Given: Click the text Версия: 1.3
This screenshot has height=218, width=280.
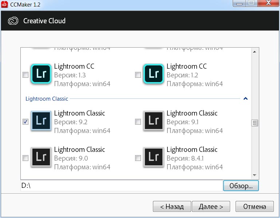Looking at the screenshot, I should 70,75.
